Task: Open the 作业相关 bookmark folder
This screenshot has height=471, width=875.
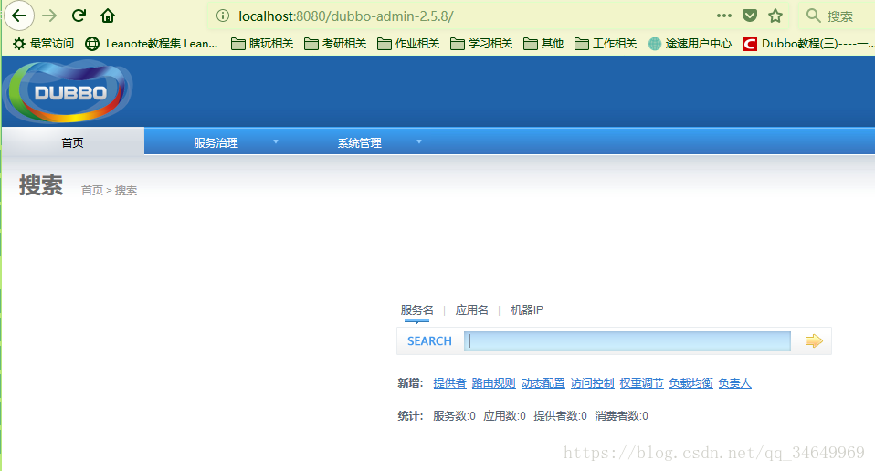Action: (408, 44)
